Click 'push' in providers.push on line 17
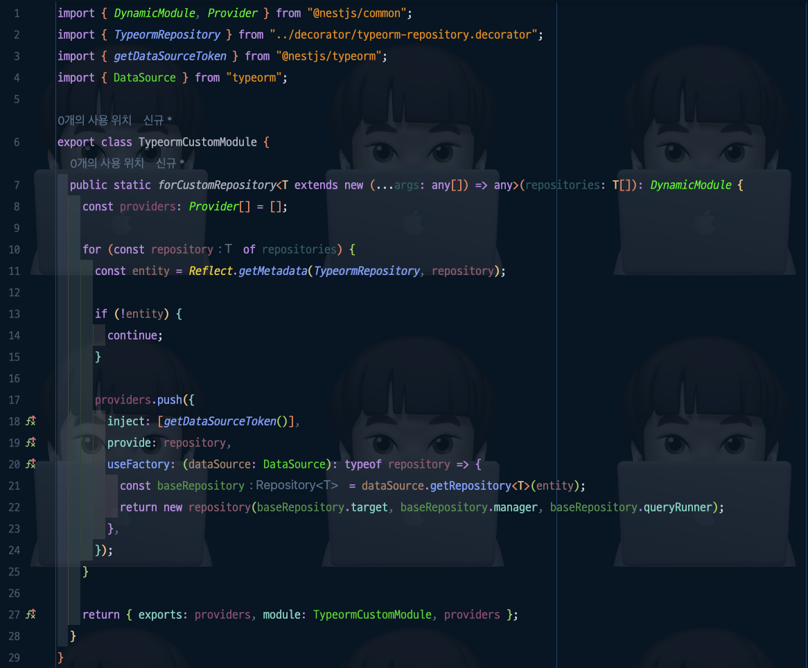808x668 pixels. pyautogui.click(x=170, y=400)
